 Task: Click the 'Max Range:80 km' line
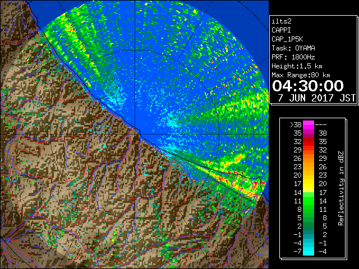tap(301, 75)
